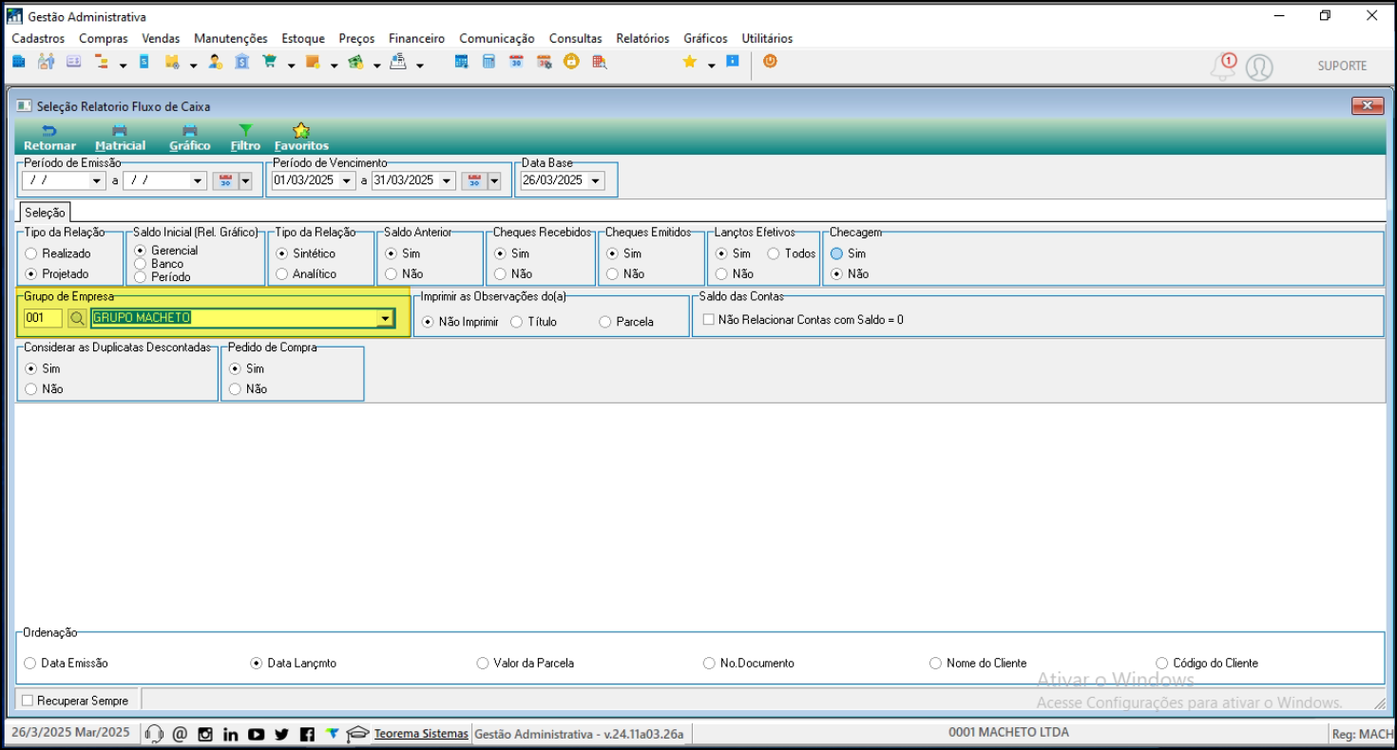Click the user profile avatar icon
Viewport: 1397px width, 750px height.
point(1259,66)
